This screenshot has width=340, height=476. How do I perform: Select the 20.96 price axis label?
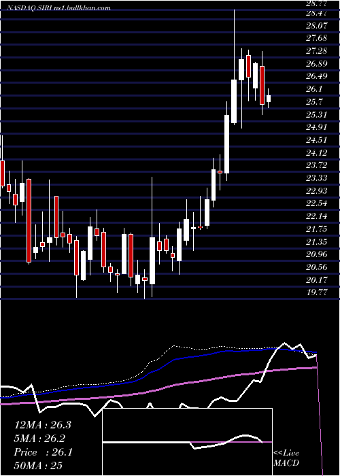(x=317, y=254)
